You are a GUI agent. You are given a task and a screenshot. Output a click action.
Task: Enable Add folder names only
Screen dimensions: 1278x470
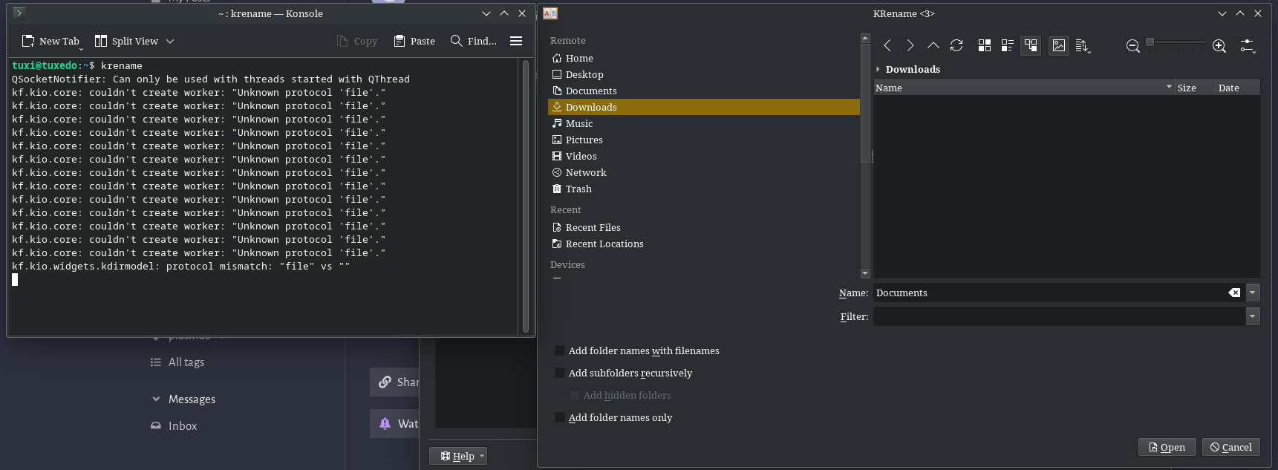point(613,417)
